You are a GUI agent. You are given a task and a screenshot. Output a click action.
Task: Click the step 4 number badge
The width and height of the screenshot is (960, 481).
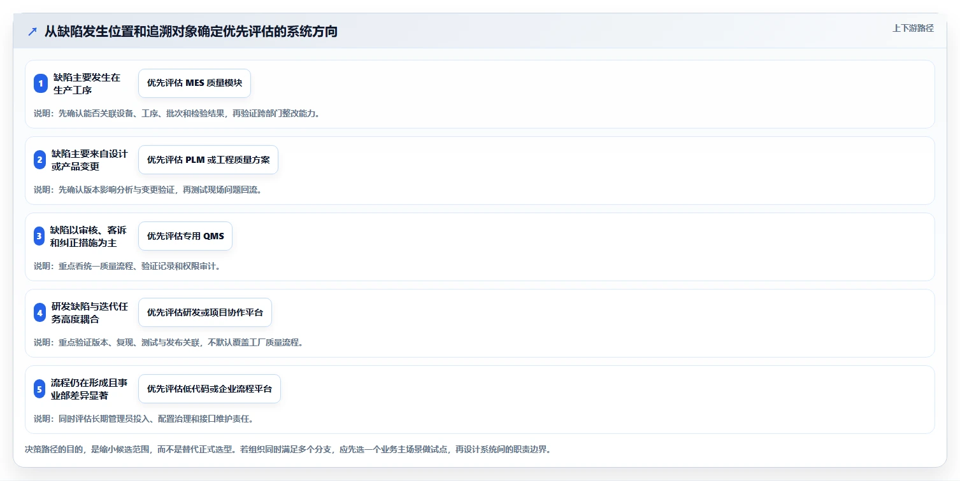click(40, 312)
